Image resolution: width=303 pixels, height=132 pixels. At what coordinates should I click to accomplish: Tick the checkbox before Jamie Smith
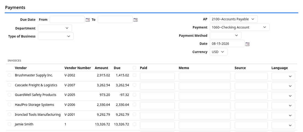(9, 124)
